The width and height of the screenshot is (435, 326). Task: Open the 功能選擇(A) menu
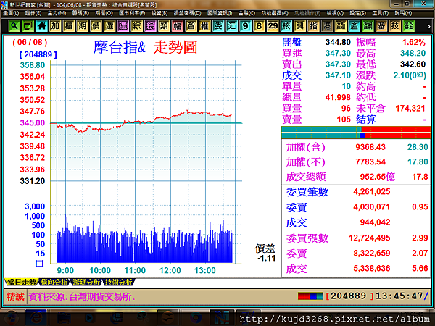click(275, 13)
